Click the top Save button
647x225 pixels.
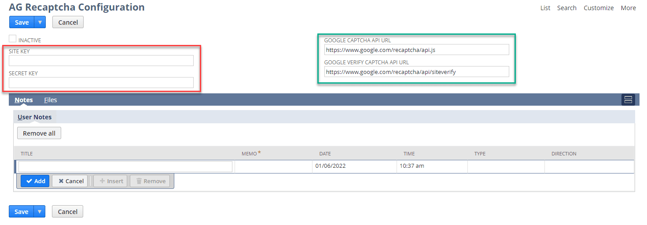22,22
